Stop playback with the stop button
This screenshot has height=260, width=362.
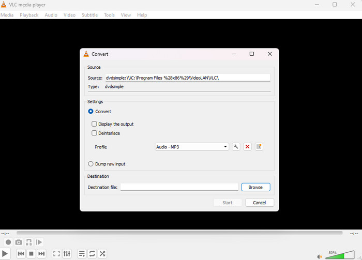[x=31, y=254]
